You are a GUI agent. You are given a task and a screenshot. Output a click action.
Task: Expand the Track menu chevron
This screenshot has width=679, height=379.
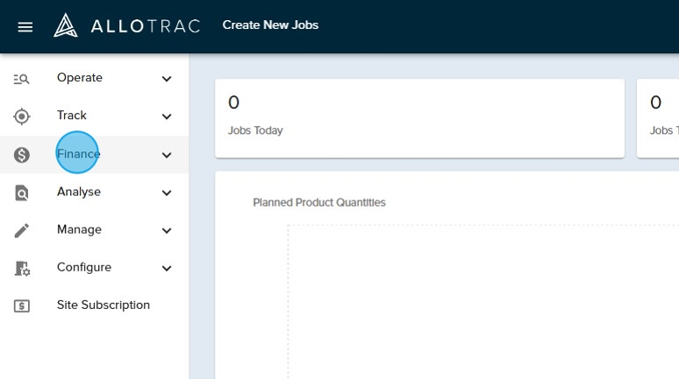click(167, 116)
